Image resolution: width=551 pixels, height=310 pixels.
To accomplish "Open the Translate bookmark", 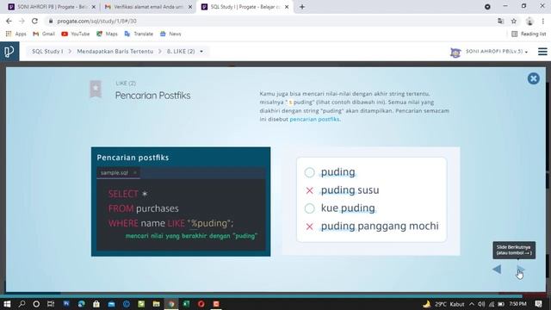I will (139, 34).
